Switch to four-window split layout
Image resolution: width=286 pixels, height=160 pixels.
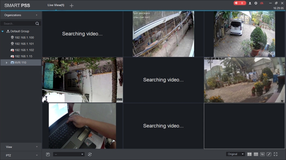click(x=249, y=154)
